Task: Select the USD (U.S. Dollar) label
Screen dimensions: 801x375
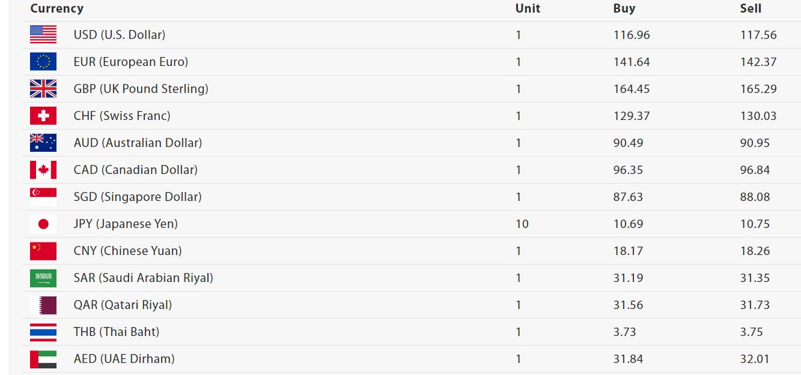Action: [119, 35]
